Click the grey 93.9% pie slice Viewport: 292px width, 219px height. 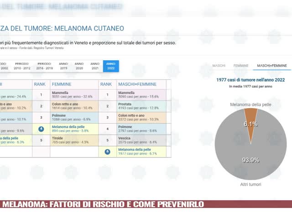250,160
